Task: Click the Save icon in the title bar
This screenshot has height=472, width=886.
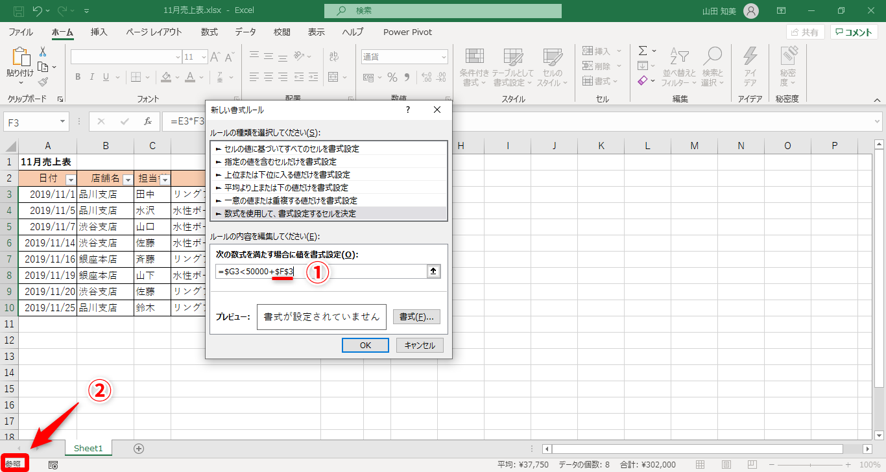Action: click(18, 11)
